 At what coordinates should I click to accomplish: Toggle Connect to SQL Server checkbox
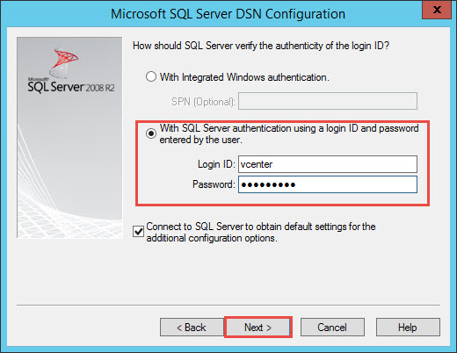(138, 232)
